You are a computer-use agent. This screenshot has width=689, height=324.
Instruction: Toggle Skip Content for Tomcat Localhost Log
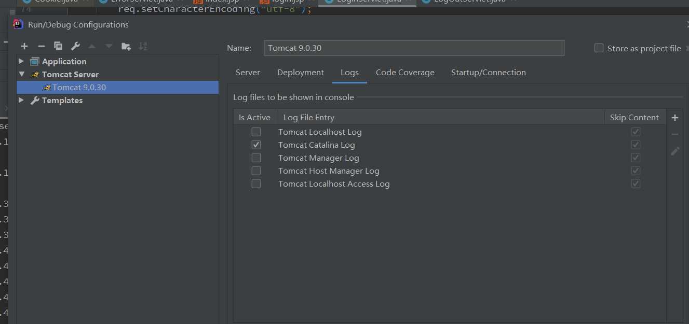636,132
